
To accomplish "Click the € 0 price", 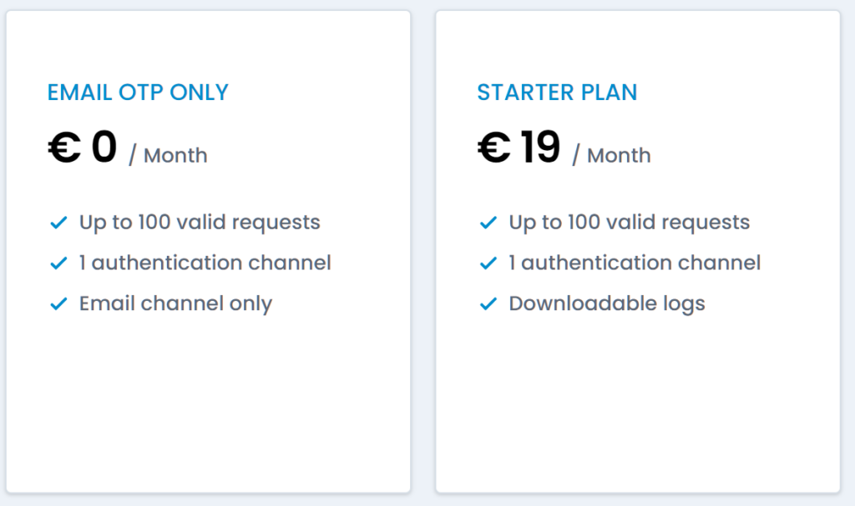I will pos(82,148).
